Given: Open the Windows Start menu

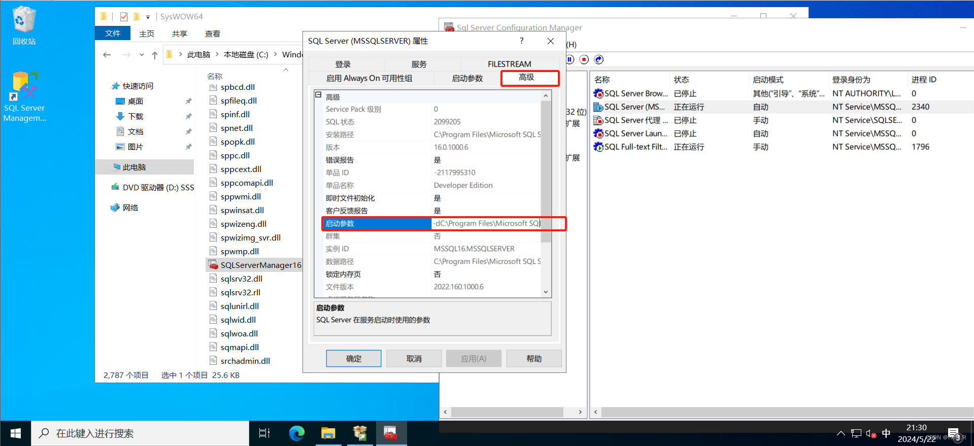Looking at the screenshot, I should point(15,433).
